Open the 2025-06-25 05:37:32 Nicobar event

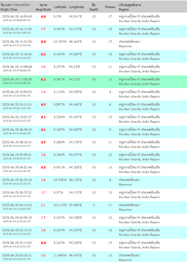pyautogui.click(x=93, y=195)
